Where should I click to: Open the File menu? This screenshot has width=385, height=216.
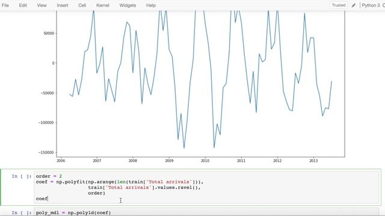5,5
